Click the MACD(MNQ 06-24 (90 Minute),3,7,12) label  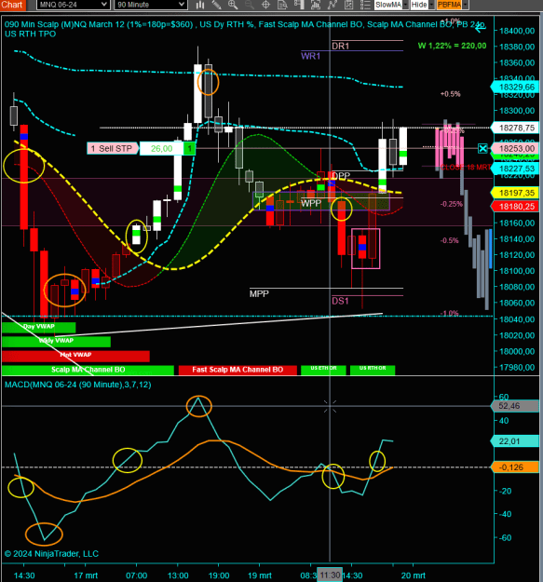78,385
